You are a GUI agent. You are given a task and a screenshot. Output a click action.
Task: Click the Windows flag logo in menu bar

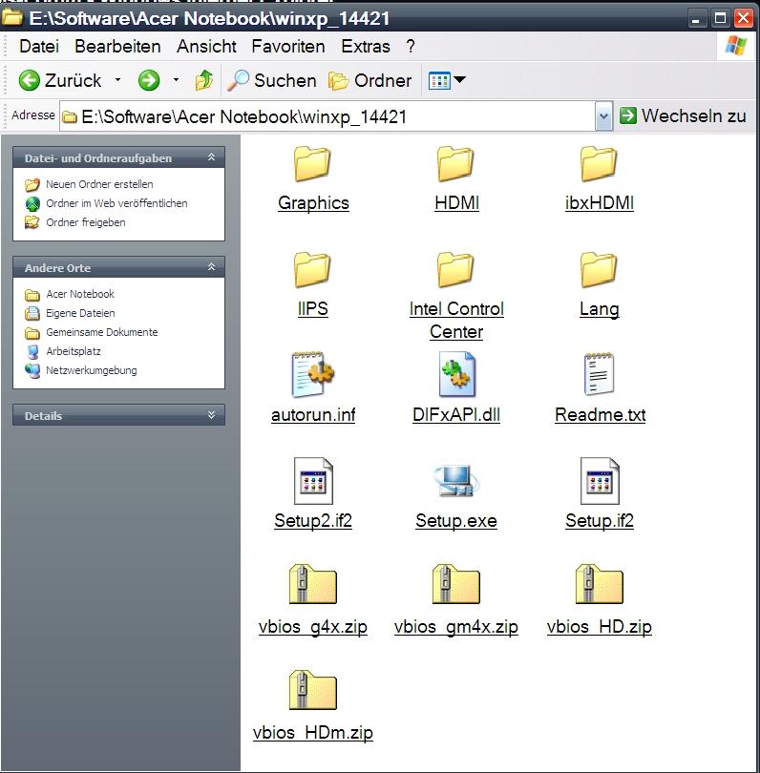click(736, 46)
